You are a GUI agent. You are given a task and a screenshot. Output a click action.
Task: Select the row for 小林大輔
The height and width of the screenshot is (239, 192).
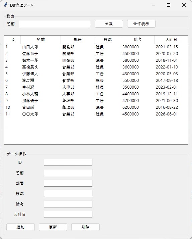[96, 94]
